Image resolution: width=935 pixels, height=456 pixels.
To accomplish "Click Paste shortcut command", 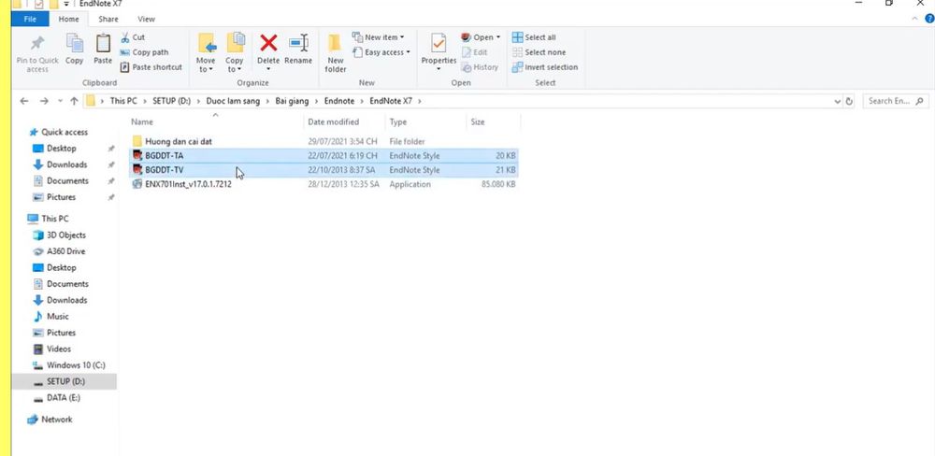I will pyautogui.click(x=151, y=67).
